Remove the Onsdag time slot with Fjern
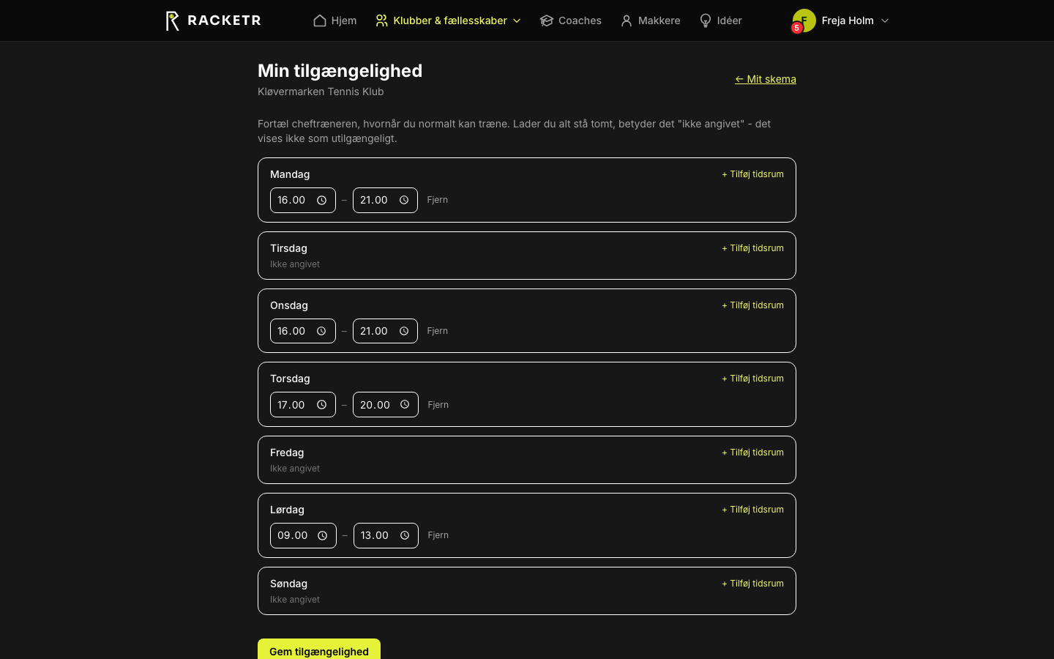 point(438,331)
